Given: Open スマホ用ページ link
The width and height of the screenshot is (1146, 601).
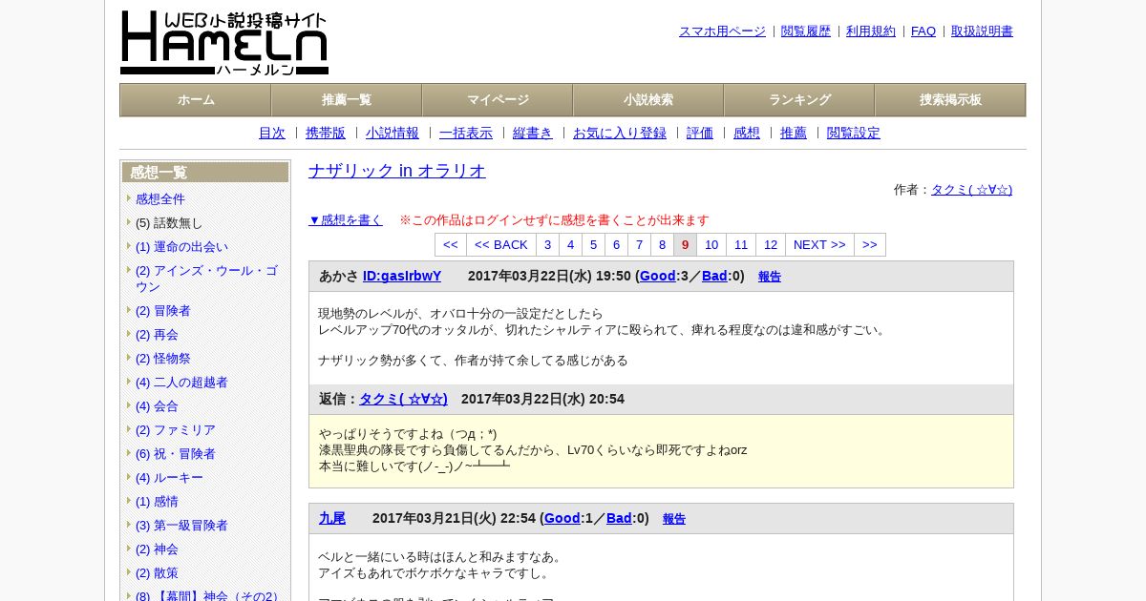Looking at the screenshot, I should pos(722,31).
